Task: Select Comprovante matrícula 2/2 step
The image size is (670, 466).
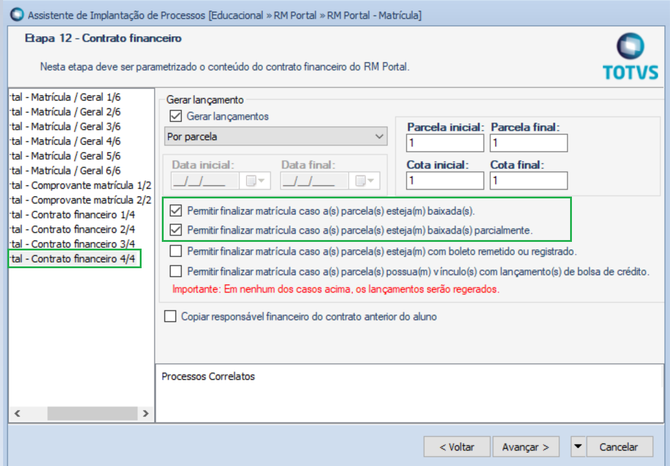Action: pyautogui.click(x=81, y=200)
